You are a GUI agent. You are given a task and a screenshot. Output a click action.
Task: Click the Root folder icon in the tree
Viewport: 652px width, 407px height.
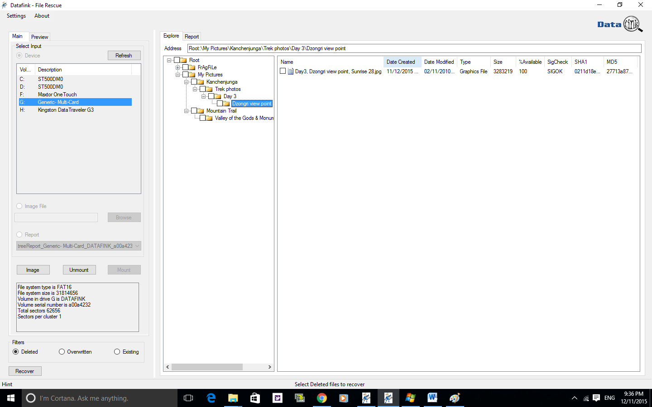pyautogui.click(x=183, y=60)
